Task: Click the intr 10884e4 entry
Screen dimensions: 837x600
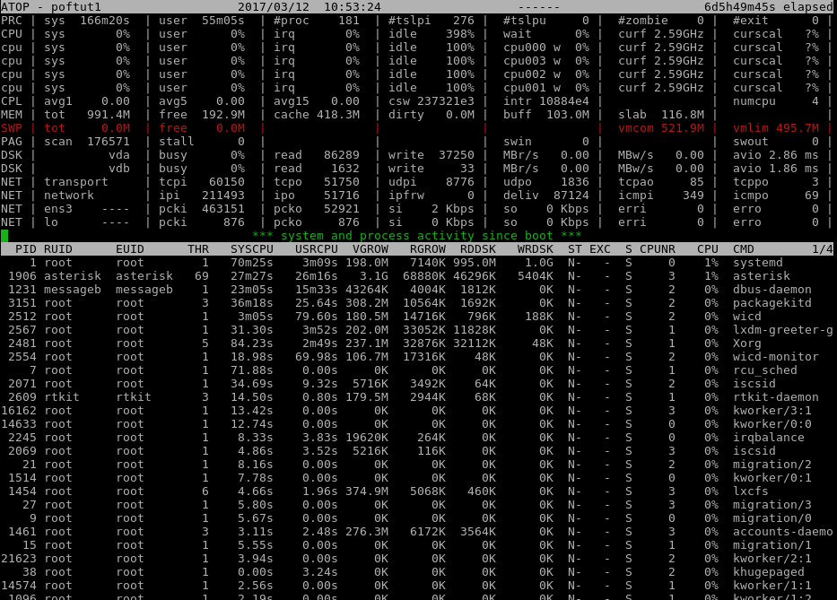Action: [x=546, y=101]
